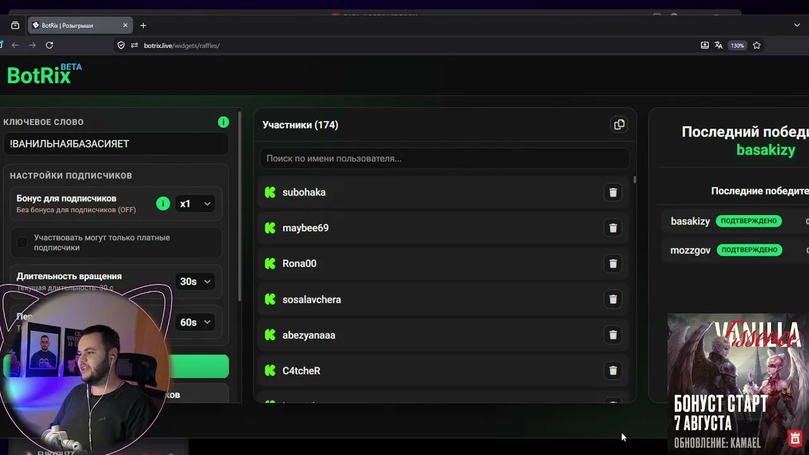This screenshot has width=809, height=455.
Task: Click Kick logo icon beside abezyanaaa
Action: pyautogui.click(x=270, y=335)
